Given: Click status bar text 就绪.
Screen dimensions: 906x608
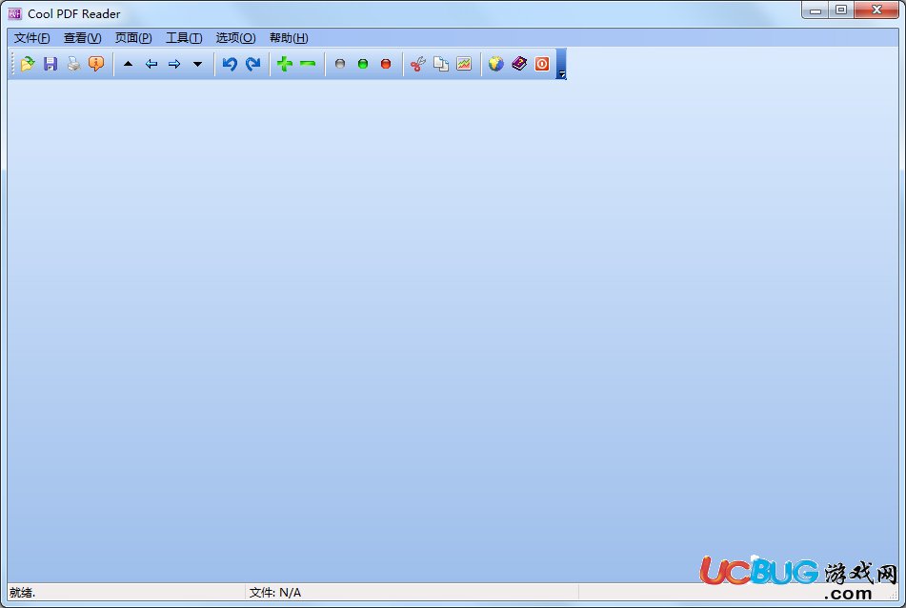Looking at the screenshot, I should click(22, 593).
